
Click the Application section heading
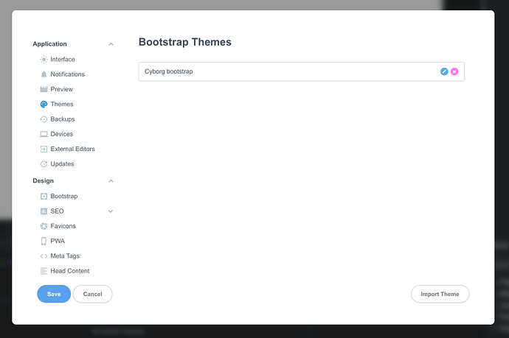tap(49, 43)
